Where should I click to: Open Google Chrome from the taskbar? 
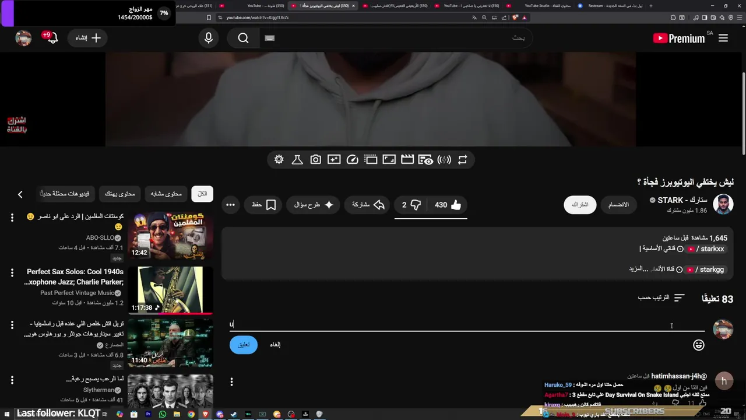191,414
